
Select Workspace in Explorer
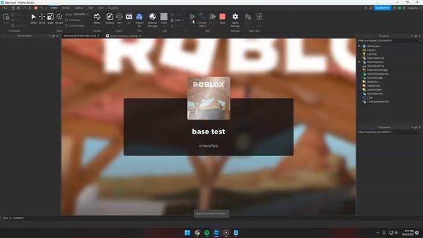click(373, 46)
